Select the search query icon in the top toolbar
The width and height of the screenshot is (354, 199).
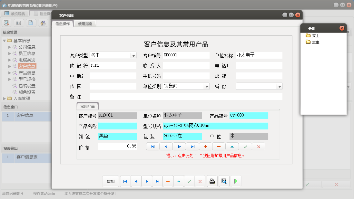6,23
